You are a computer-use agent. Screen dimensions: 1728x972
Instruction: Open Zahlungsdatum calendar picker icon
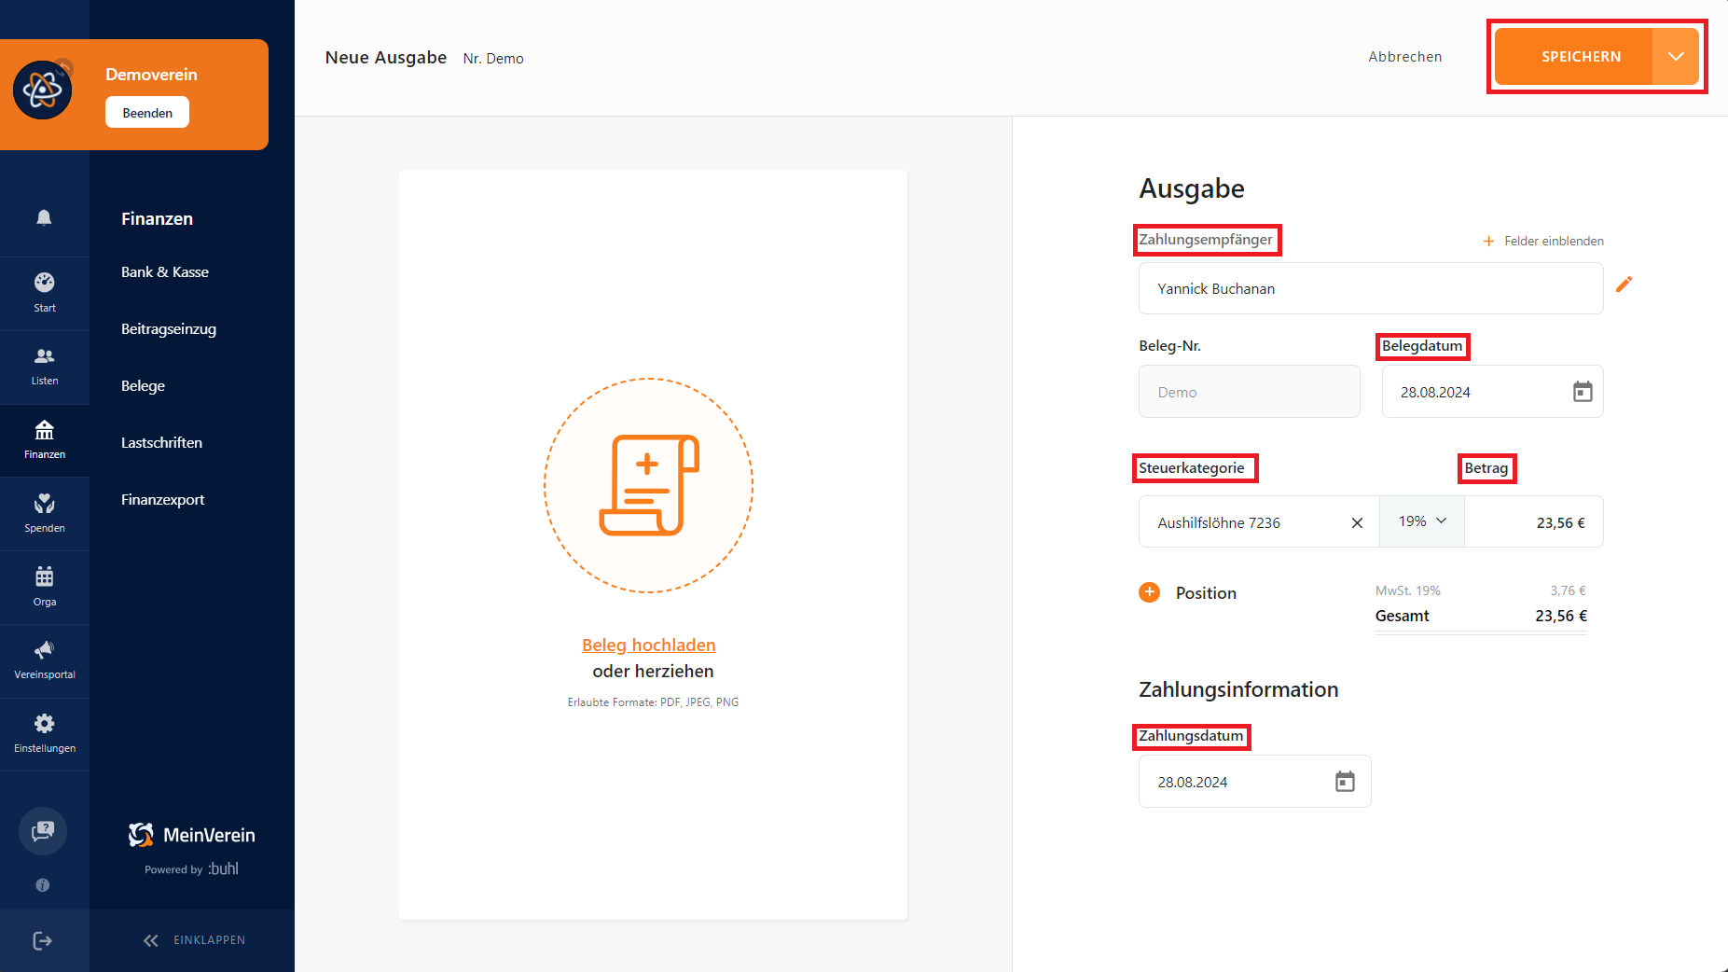[1345, 782]
